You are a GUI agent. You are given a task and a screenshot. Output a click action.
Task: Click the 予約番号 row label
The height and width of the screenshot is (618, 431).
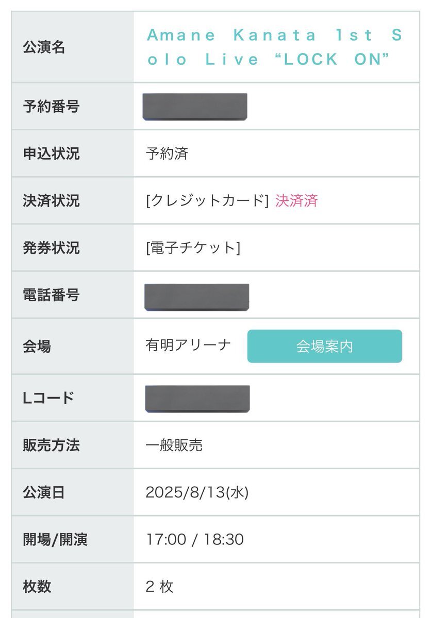point(51,107)
